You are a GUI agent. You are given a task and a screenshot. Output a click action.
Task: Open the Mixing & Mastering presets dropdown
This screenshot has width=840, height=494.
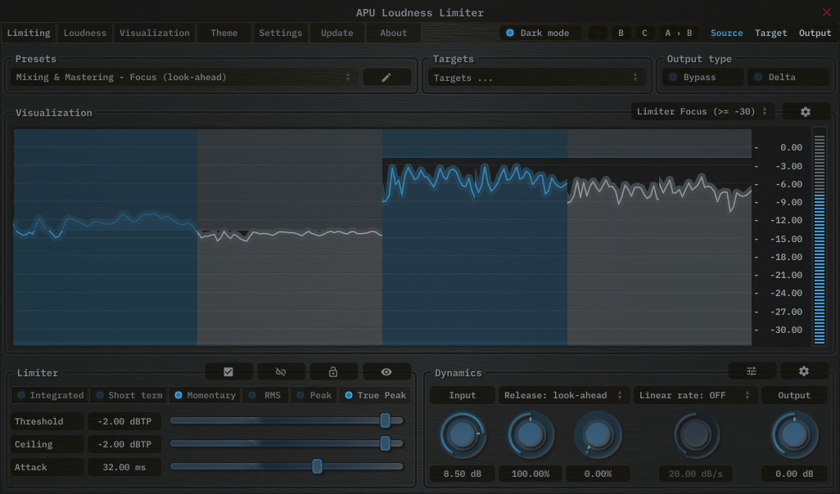(180, 77)
